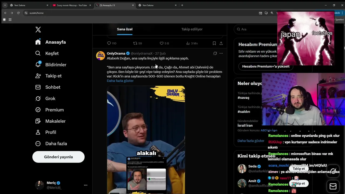Image resolution: width=345 pixels, height=194 pixels.
Task: Expand post with Daha fazla göster
Action: point(120,81)
